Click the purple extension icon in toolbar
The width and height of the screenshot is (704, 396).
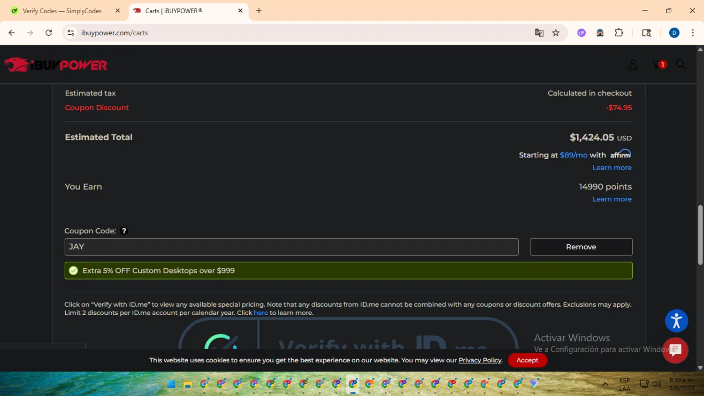(x=582, y=33)
